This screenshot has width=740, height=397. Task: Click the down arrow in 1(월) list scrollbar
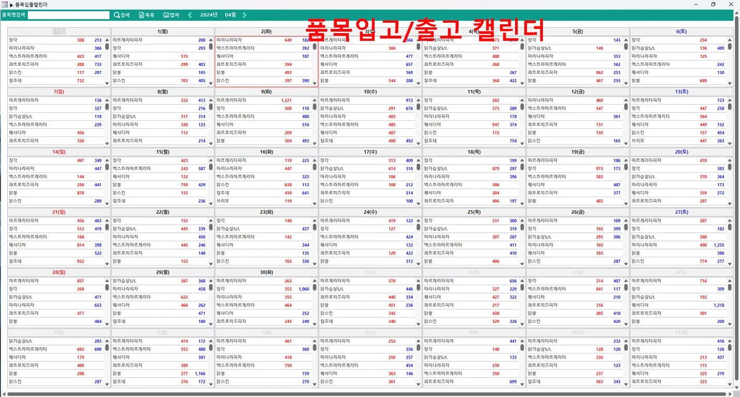[x=211, y=83]
